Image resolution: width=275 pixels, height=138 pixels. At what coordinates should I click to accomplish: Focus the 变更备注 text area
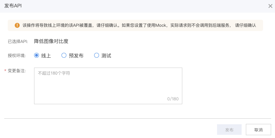tap(108, 86)
